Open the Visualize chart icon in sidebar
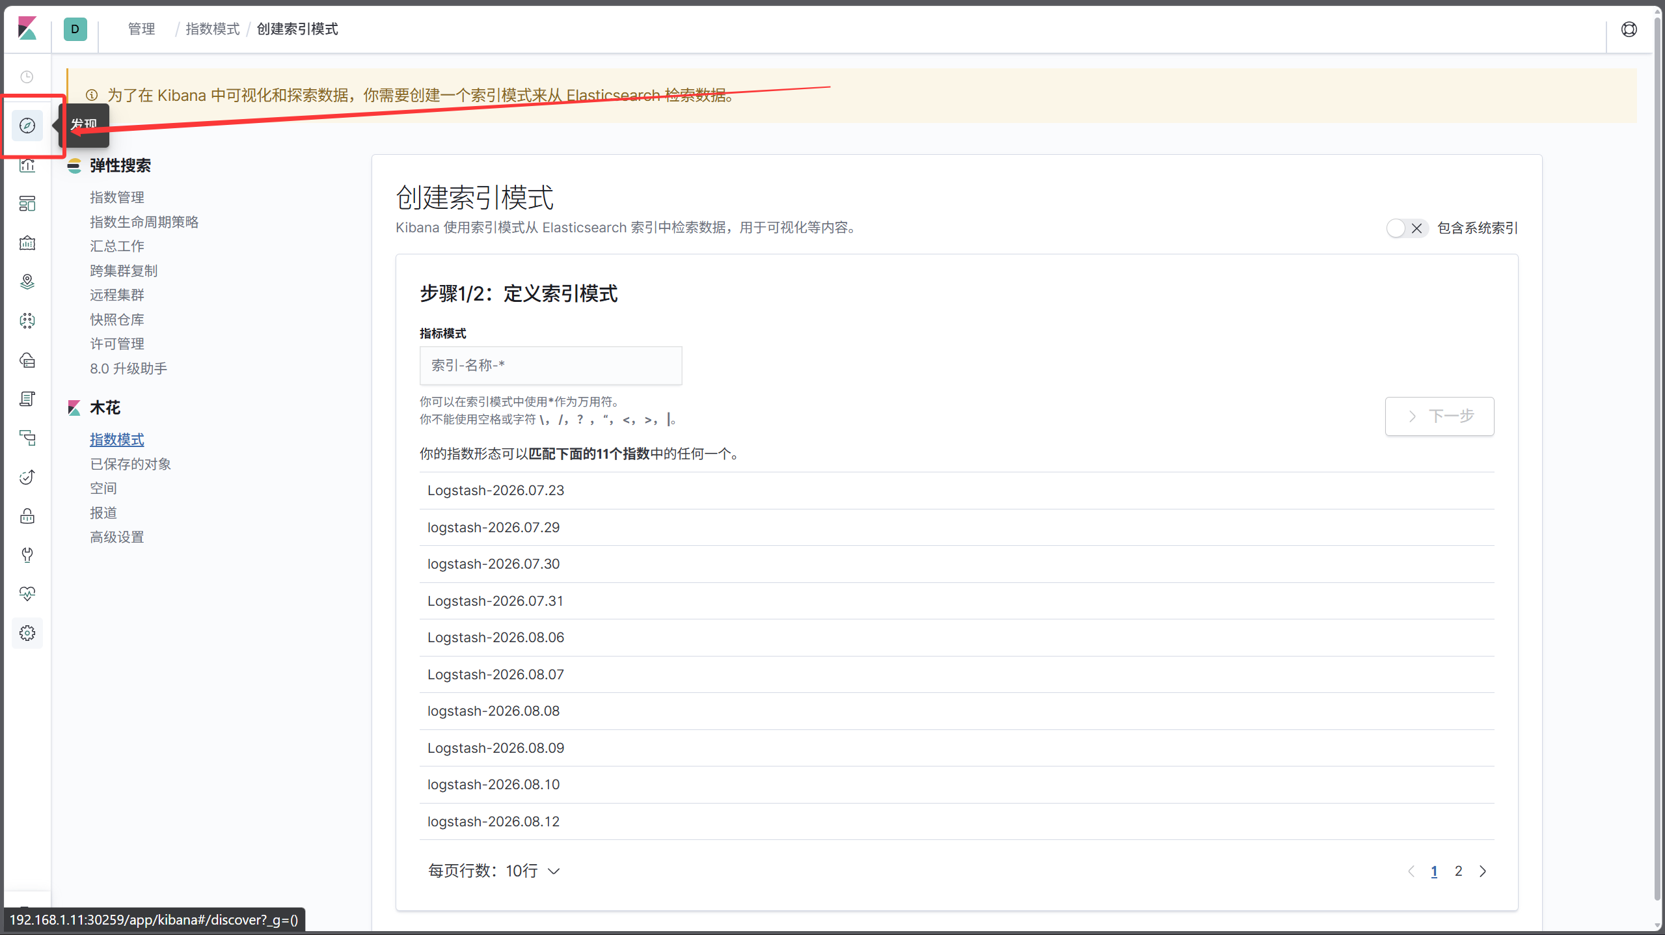The image size is (1665, 935). point(27,165)
